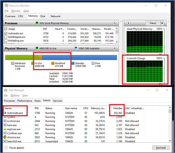The height and width of the screenshot is (153, 175).
Task: Click the Hard Faults column header
Action: point(59,29)
